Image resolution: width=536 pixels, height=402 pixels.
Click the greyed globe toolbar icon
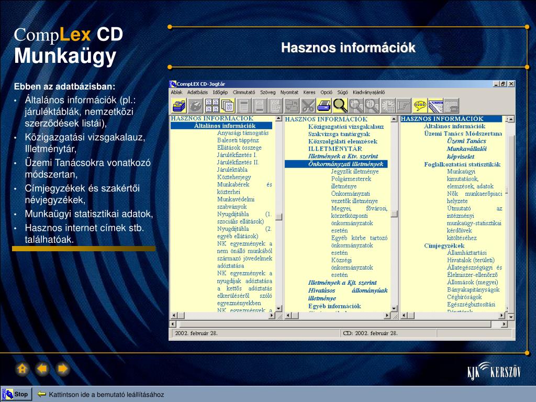[x=196, y=106]
